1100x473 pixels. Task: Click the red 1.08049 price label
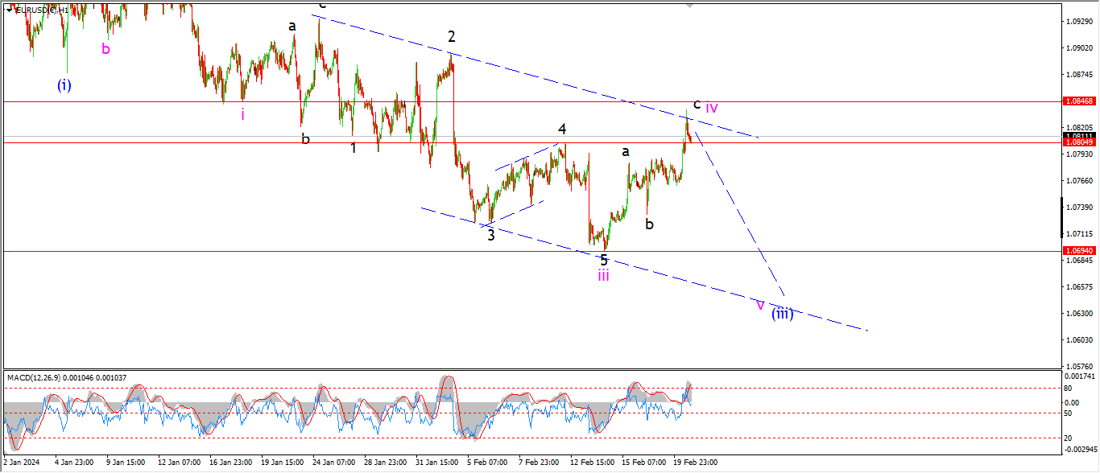pos(1078,142)
